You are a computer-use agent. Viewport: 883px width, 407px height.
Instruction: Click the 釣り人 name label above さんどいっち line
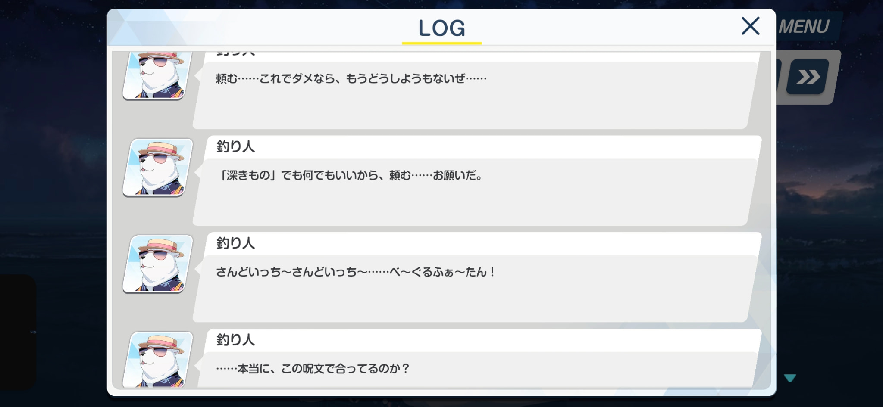tap(235, 243)
